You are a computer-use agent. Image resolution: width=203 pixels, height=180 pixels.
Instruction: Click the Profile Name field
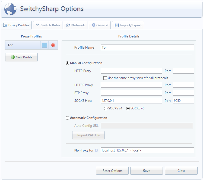click(x=147, y=48)
